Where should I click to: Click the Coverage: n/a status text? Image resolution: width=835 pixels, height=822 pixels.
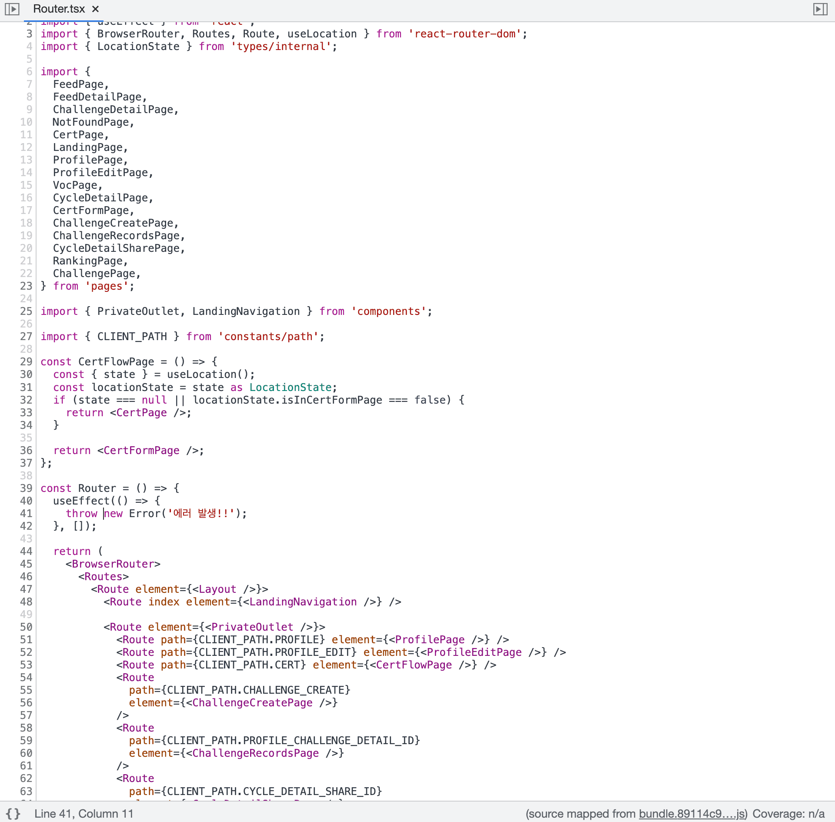788,814
